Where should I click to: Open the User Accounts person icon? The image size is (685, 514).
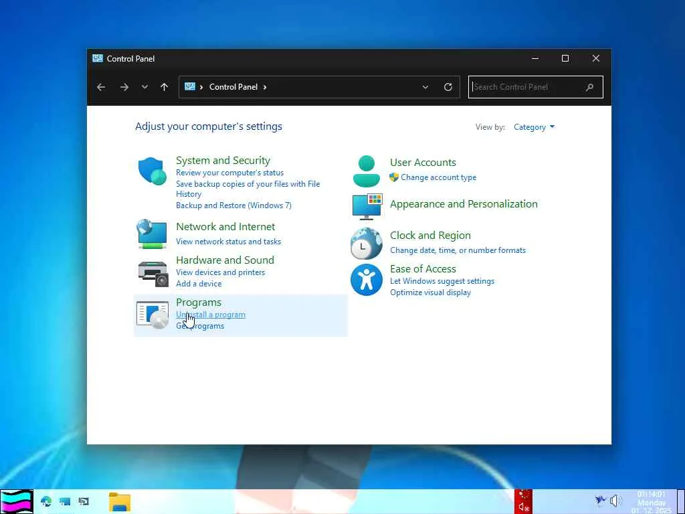[367, 171]
